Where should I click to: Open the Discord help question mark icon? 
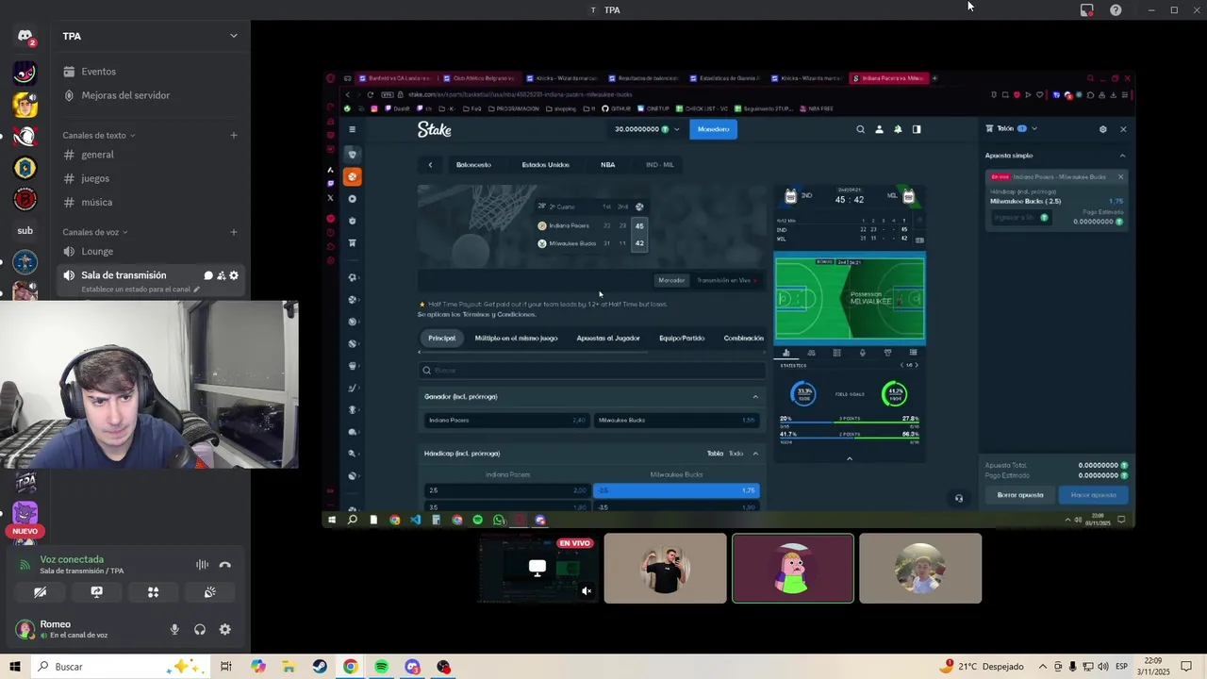(x=1116, y=9)
